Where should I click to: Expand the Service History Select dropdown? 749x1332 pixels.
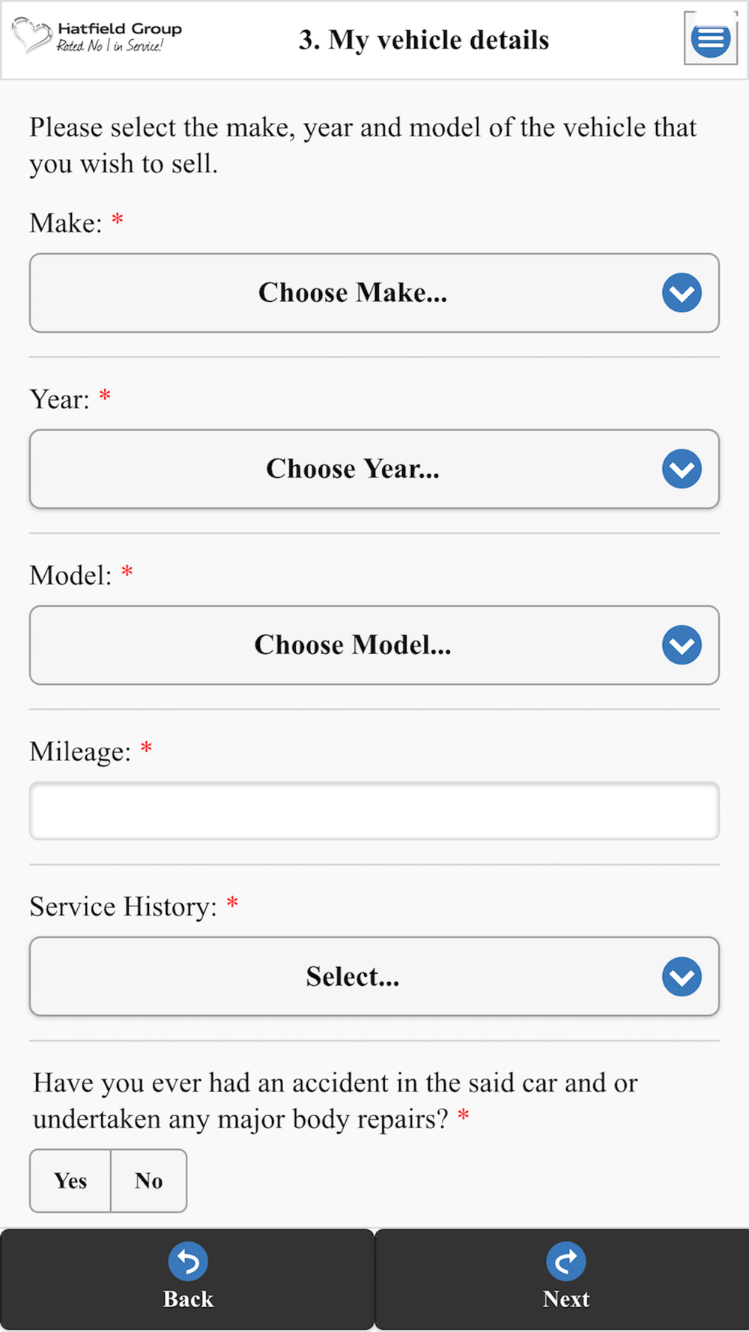click(374, 977)
